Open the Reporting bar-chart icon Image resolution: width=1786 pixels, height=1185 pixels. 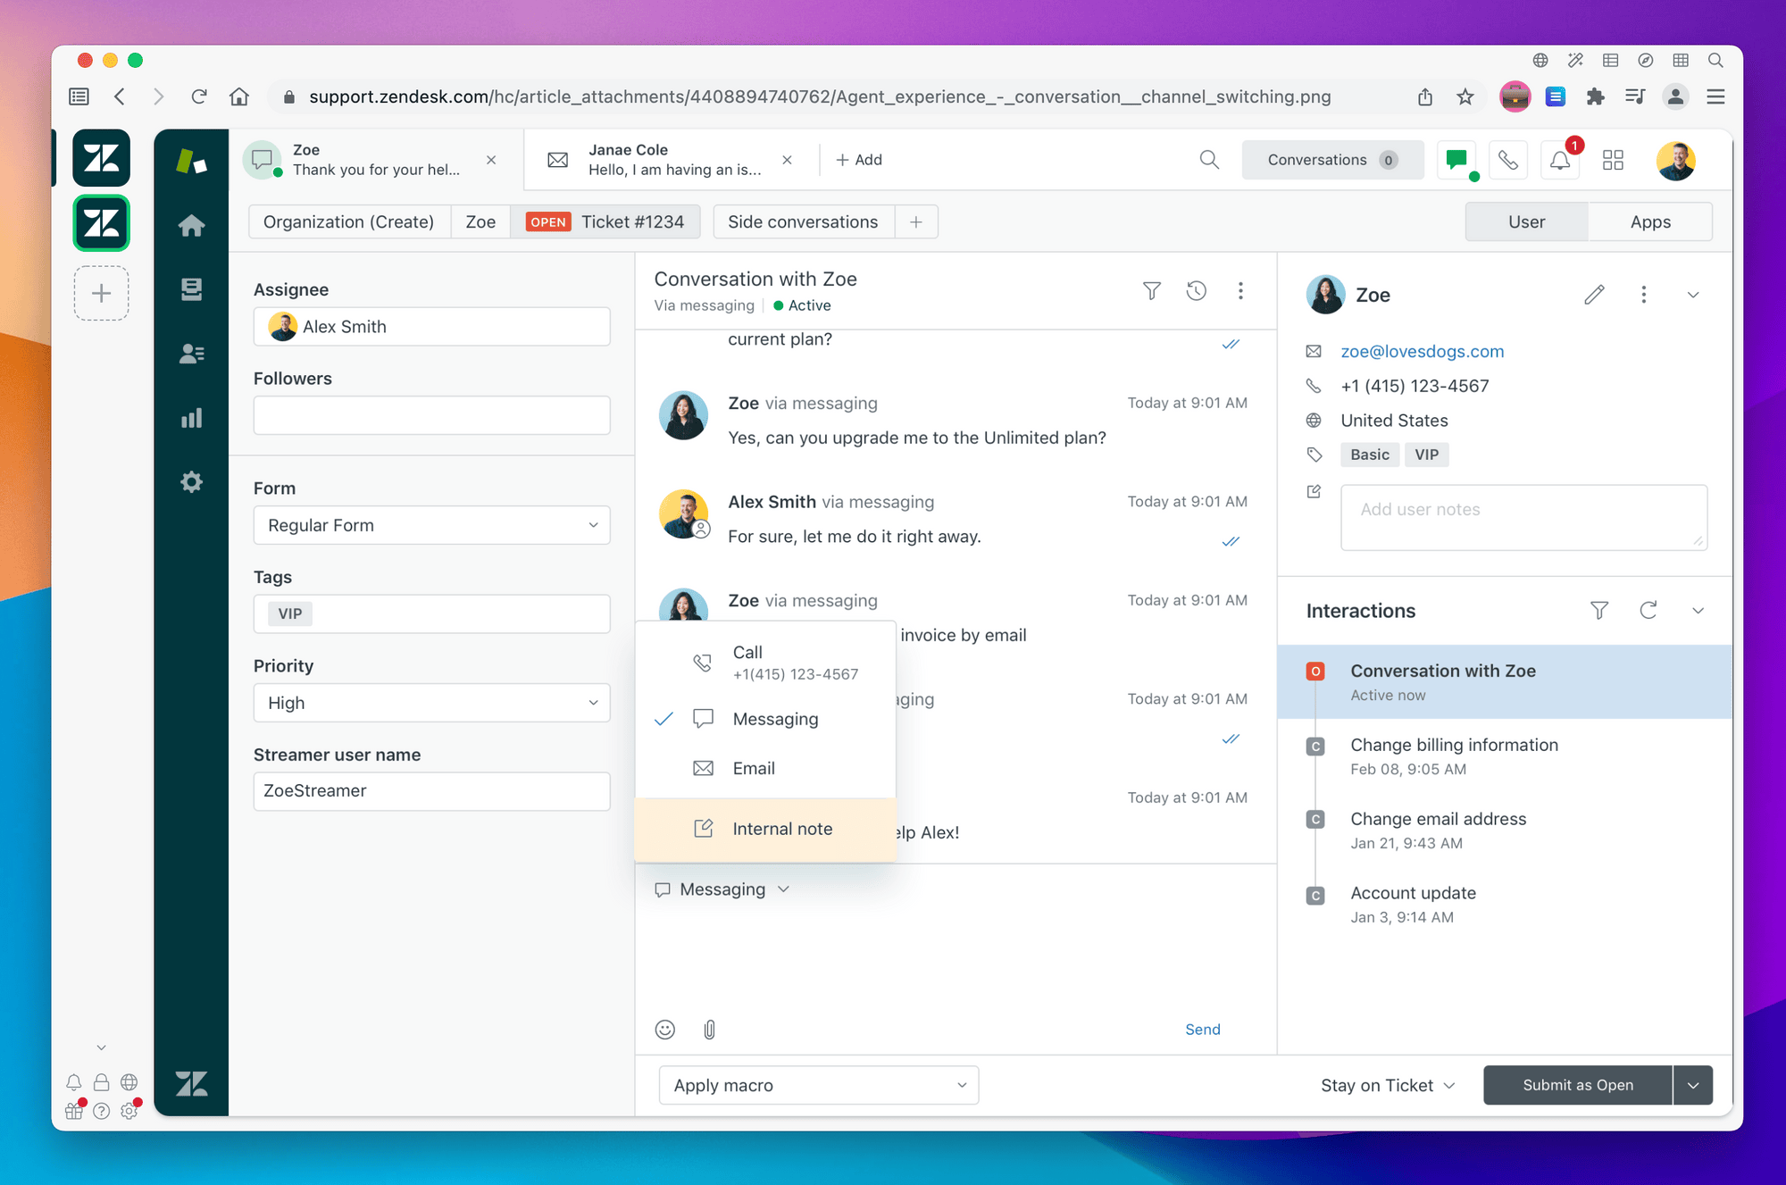click(190, 417)
